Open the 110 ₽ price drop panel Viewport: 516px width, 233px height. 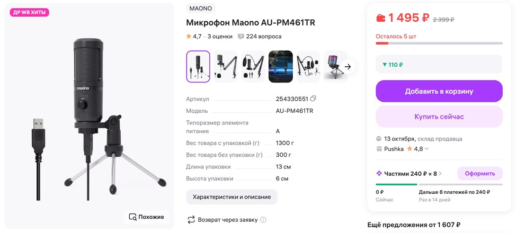point(439,64)
